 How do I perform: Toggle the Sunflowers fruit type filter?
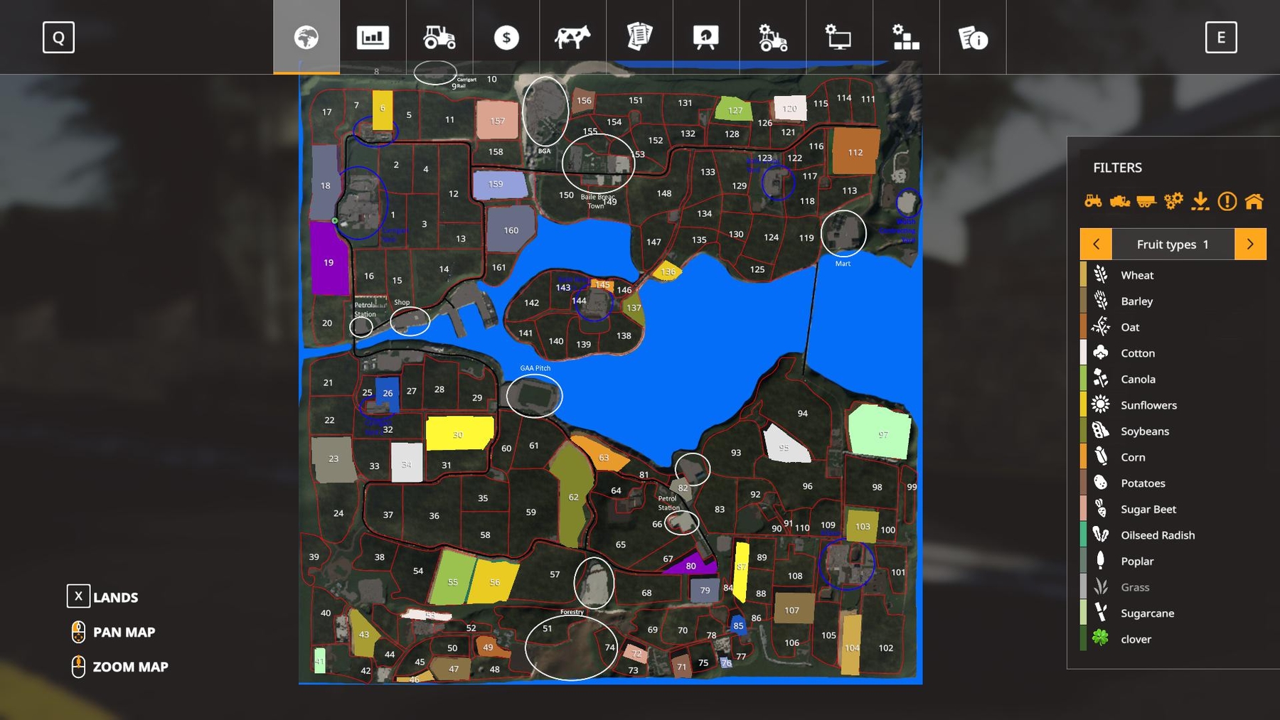coord(1148,405)
